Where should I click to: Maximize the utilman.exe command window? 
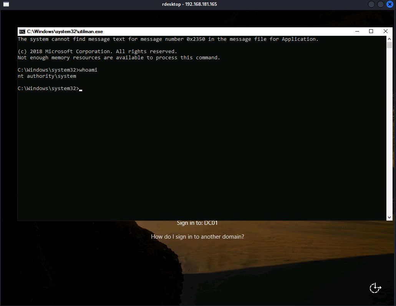pos(371,31)
